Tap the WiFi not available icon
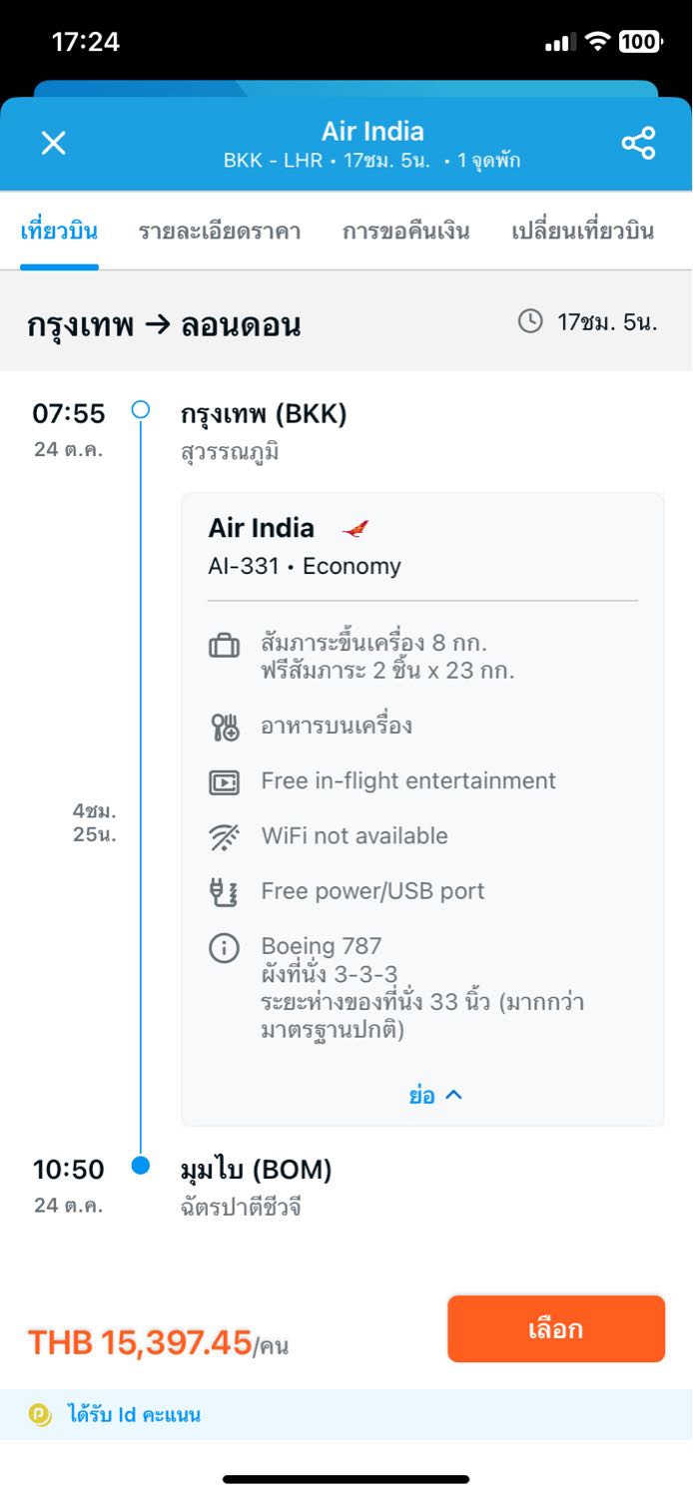The image size is (693, 1497). pos(224,836)
